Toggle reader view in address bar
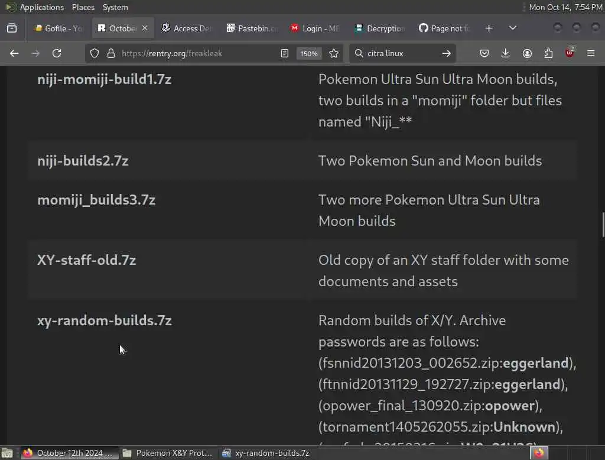605x460 pixels. click(285, 53)
